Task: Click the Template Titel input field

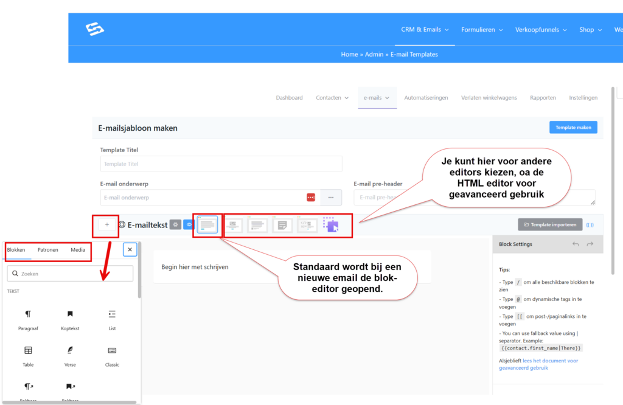Action: (221, 164)
